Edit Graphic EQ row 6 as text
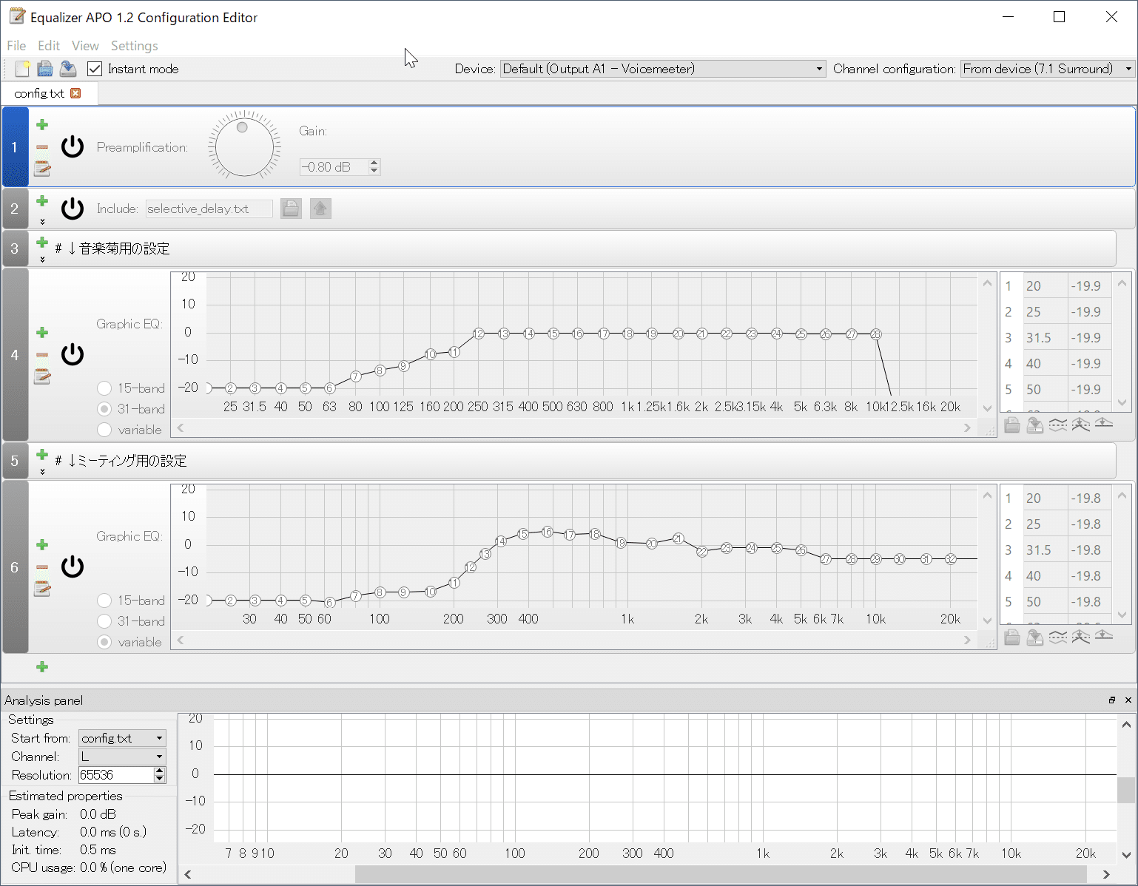Viewport: 1138px width, 886px height. (x=42, y=589)
